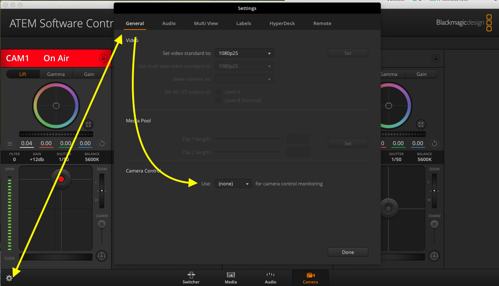This screenshot has width=499, height=286.
Task: Click CAM1 zoom slider handle
Action: [x=102, y=191]
